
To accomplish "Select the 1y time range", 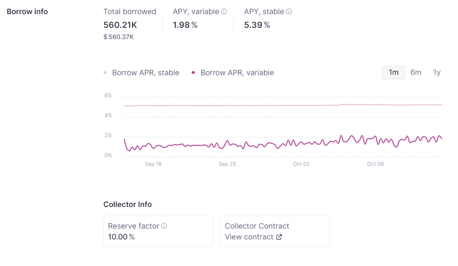I will point(437,72).
